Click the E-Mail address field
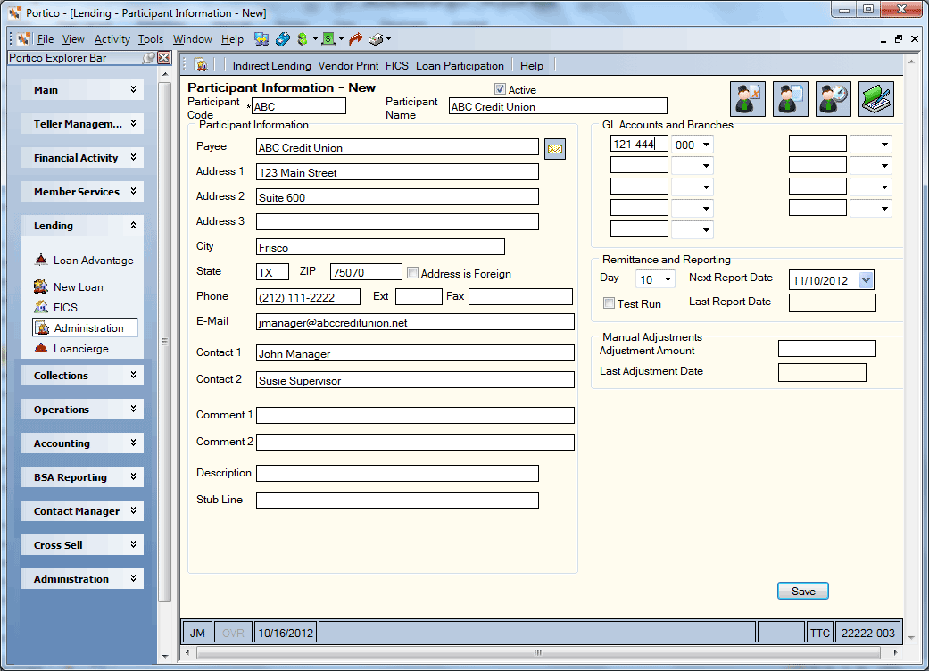The height and width of the screenshot is (671, 929). coord(415,322)
